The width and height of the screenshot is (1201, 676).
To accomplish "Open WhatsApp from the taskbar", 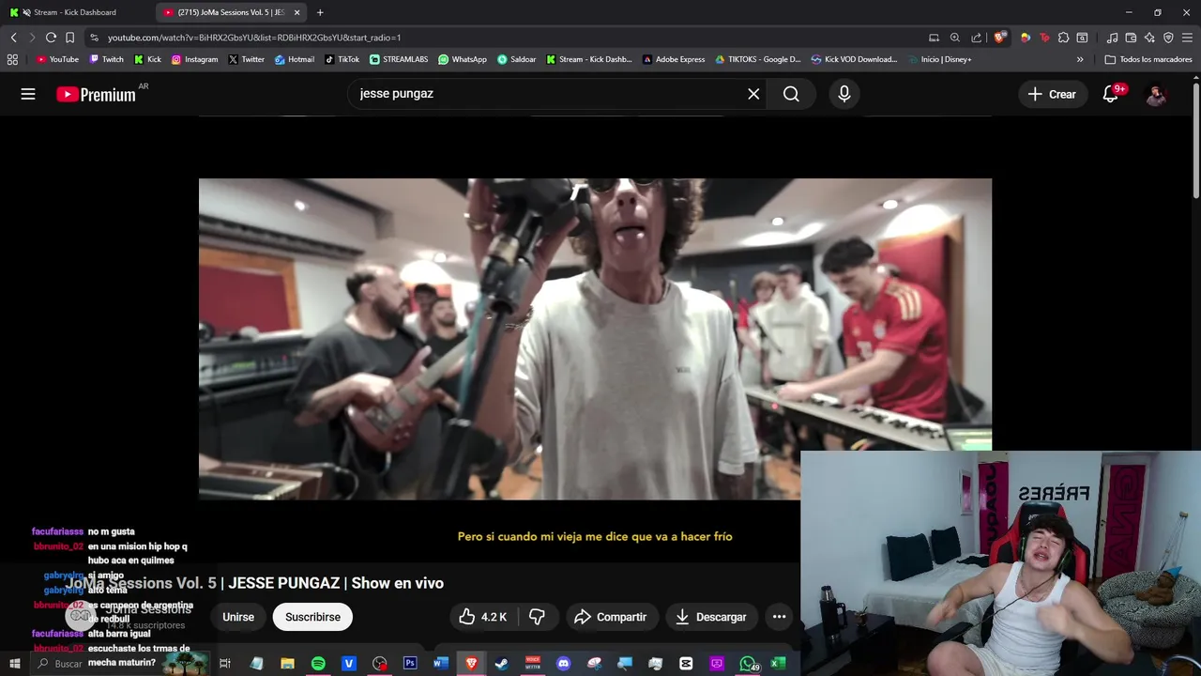I will 747,664.
